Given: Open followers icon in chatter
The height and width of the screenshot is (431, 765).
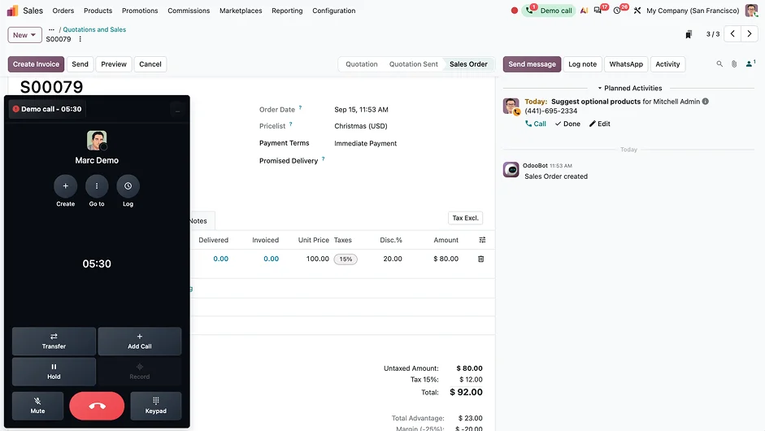Looking at the screenshot, I should (x=750, y=63).
